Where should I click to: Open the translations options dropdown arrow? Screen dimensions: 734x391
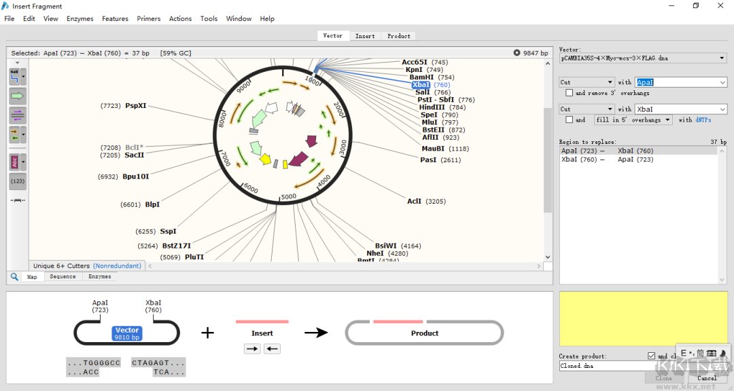pos(23,134)
